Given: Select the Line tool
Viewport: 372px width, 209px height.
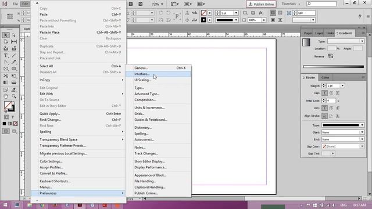Looking at the screenshot, I should (x=14, y=56).
